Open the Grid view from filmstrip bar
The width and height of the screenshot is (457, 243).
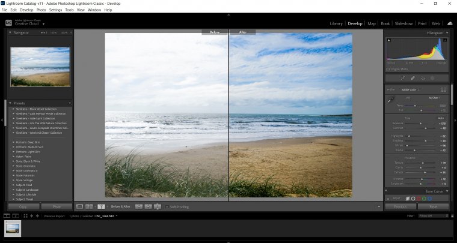coord(25,216)
